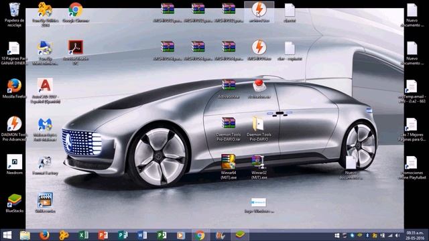Switch to Chrome in the taskbar
The height and width of the screenshot is (241, 429).
(200, 235)
